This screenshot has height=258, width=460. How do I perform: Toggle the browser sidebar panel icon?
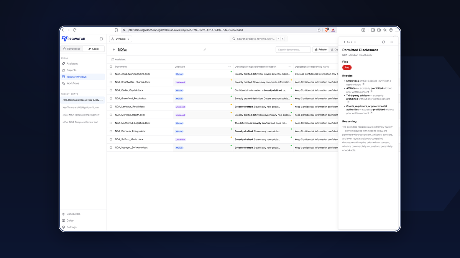click(x=373, y=30)
